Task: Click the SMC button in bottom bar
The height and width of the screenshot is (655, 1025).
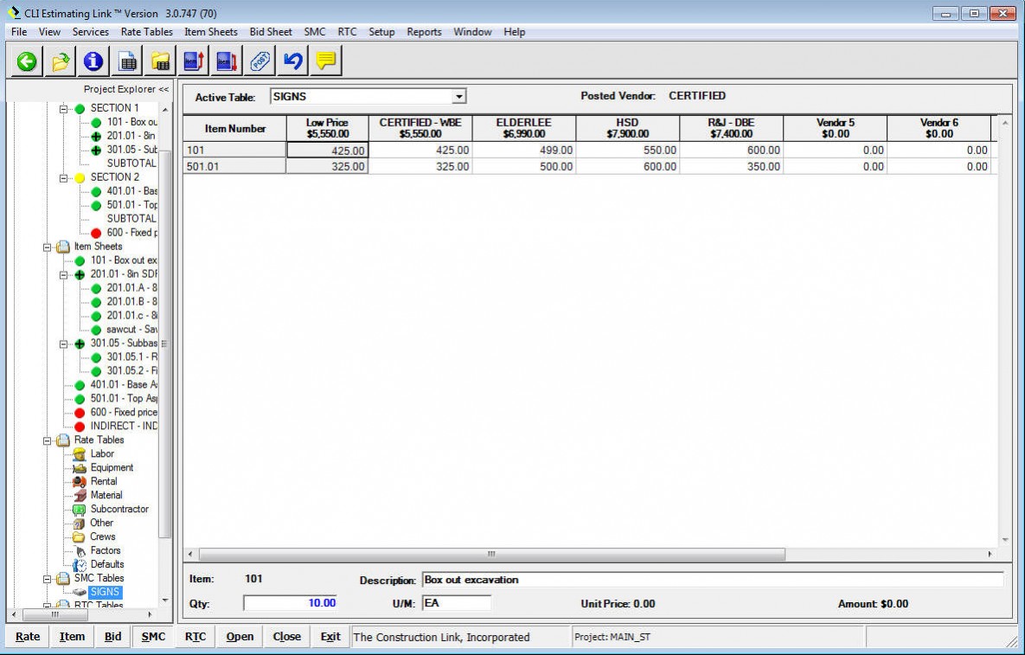Action: pos(153,637)
